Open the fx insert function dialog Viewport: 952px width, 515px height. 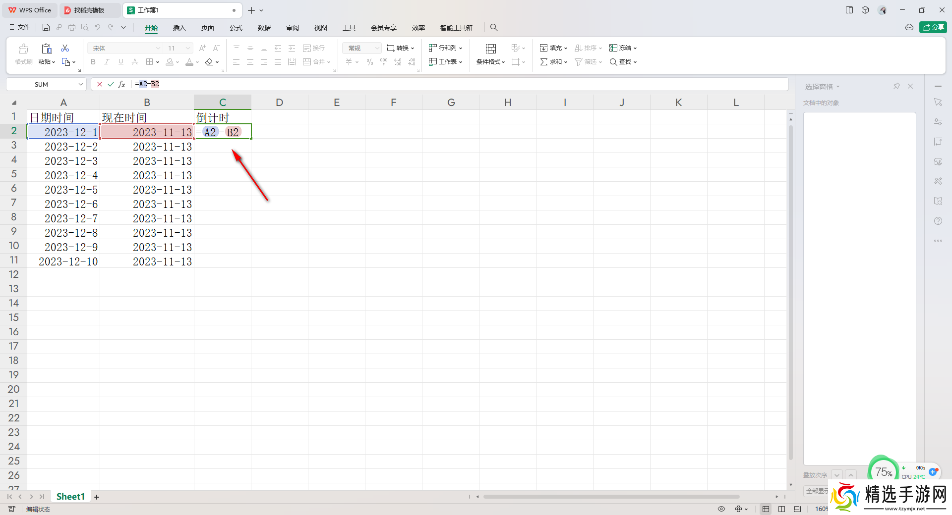121,84
